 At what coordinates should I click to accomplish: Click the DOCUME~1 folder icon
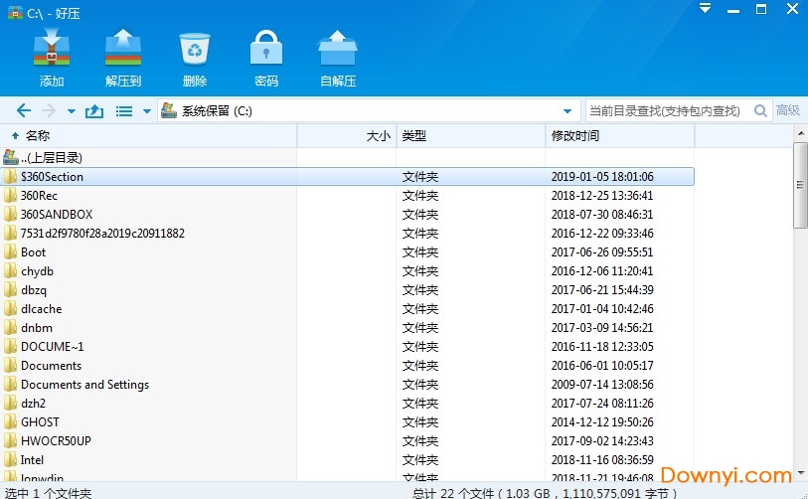click(x=10, y=347)
